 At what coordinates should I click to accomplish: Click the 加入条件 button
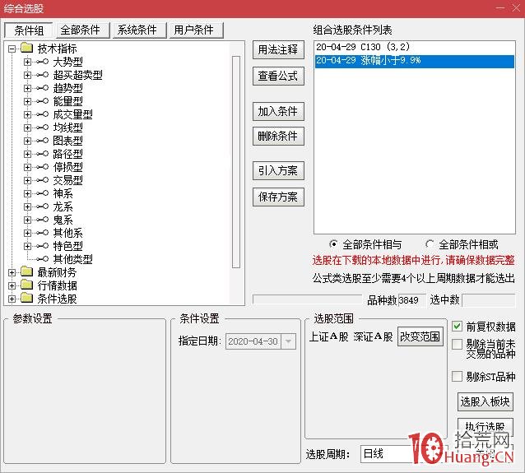pyautogui.click(x=278, y=111)
